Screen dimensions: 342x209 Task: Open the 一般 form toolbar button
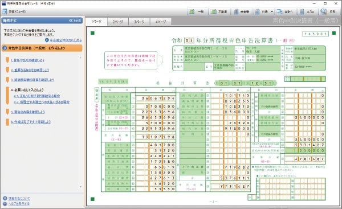click(x=197, y=11)
